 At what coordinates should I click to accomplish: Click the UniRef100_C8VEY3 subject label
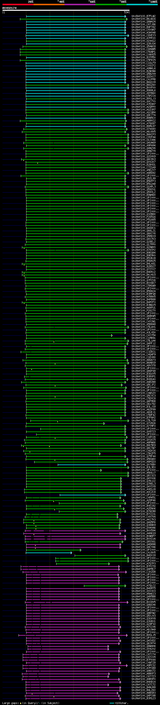[x=143, y=36]
